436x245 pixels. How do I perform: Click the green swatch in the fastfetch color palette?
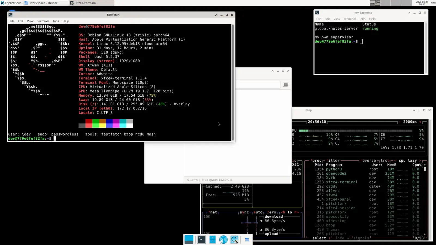click(95, 121)
